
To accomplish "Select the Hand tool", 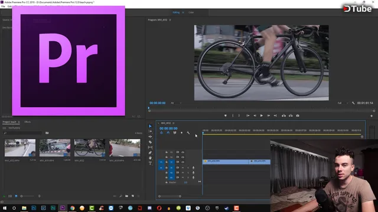I will pos(150,158).
